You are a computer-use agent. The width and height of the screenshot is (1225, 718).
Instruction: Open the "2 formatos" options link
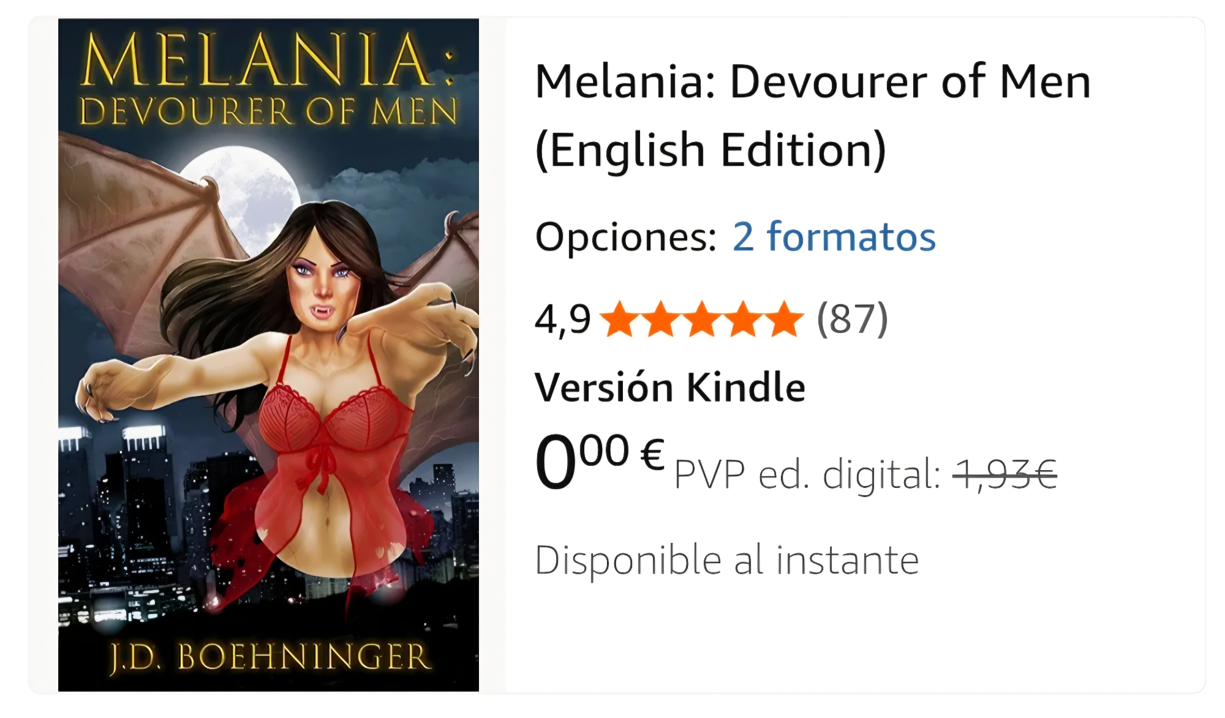point(834,237)
